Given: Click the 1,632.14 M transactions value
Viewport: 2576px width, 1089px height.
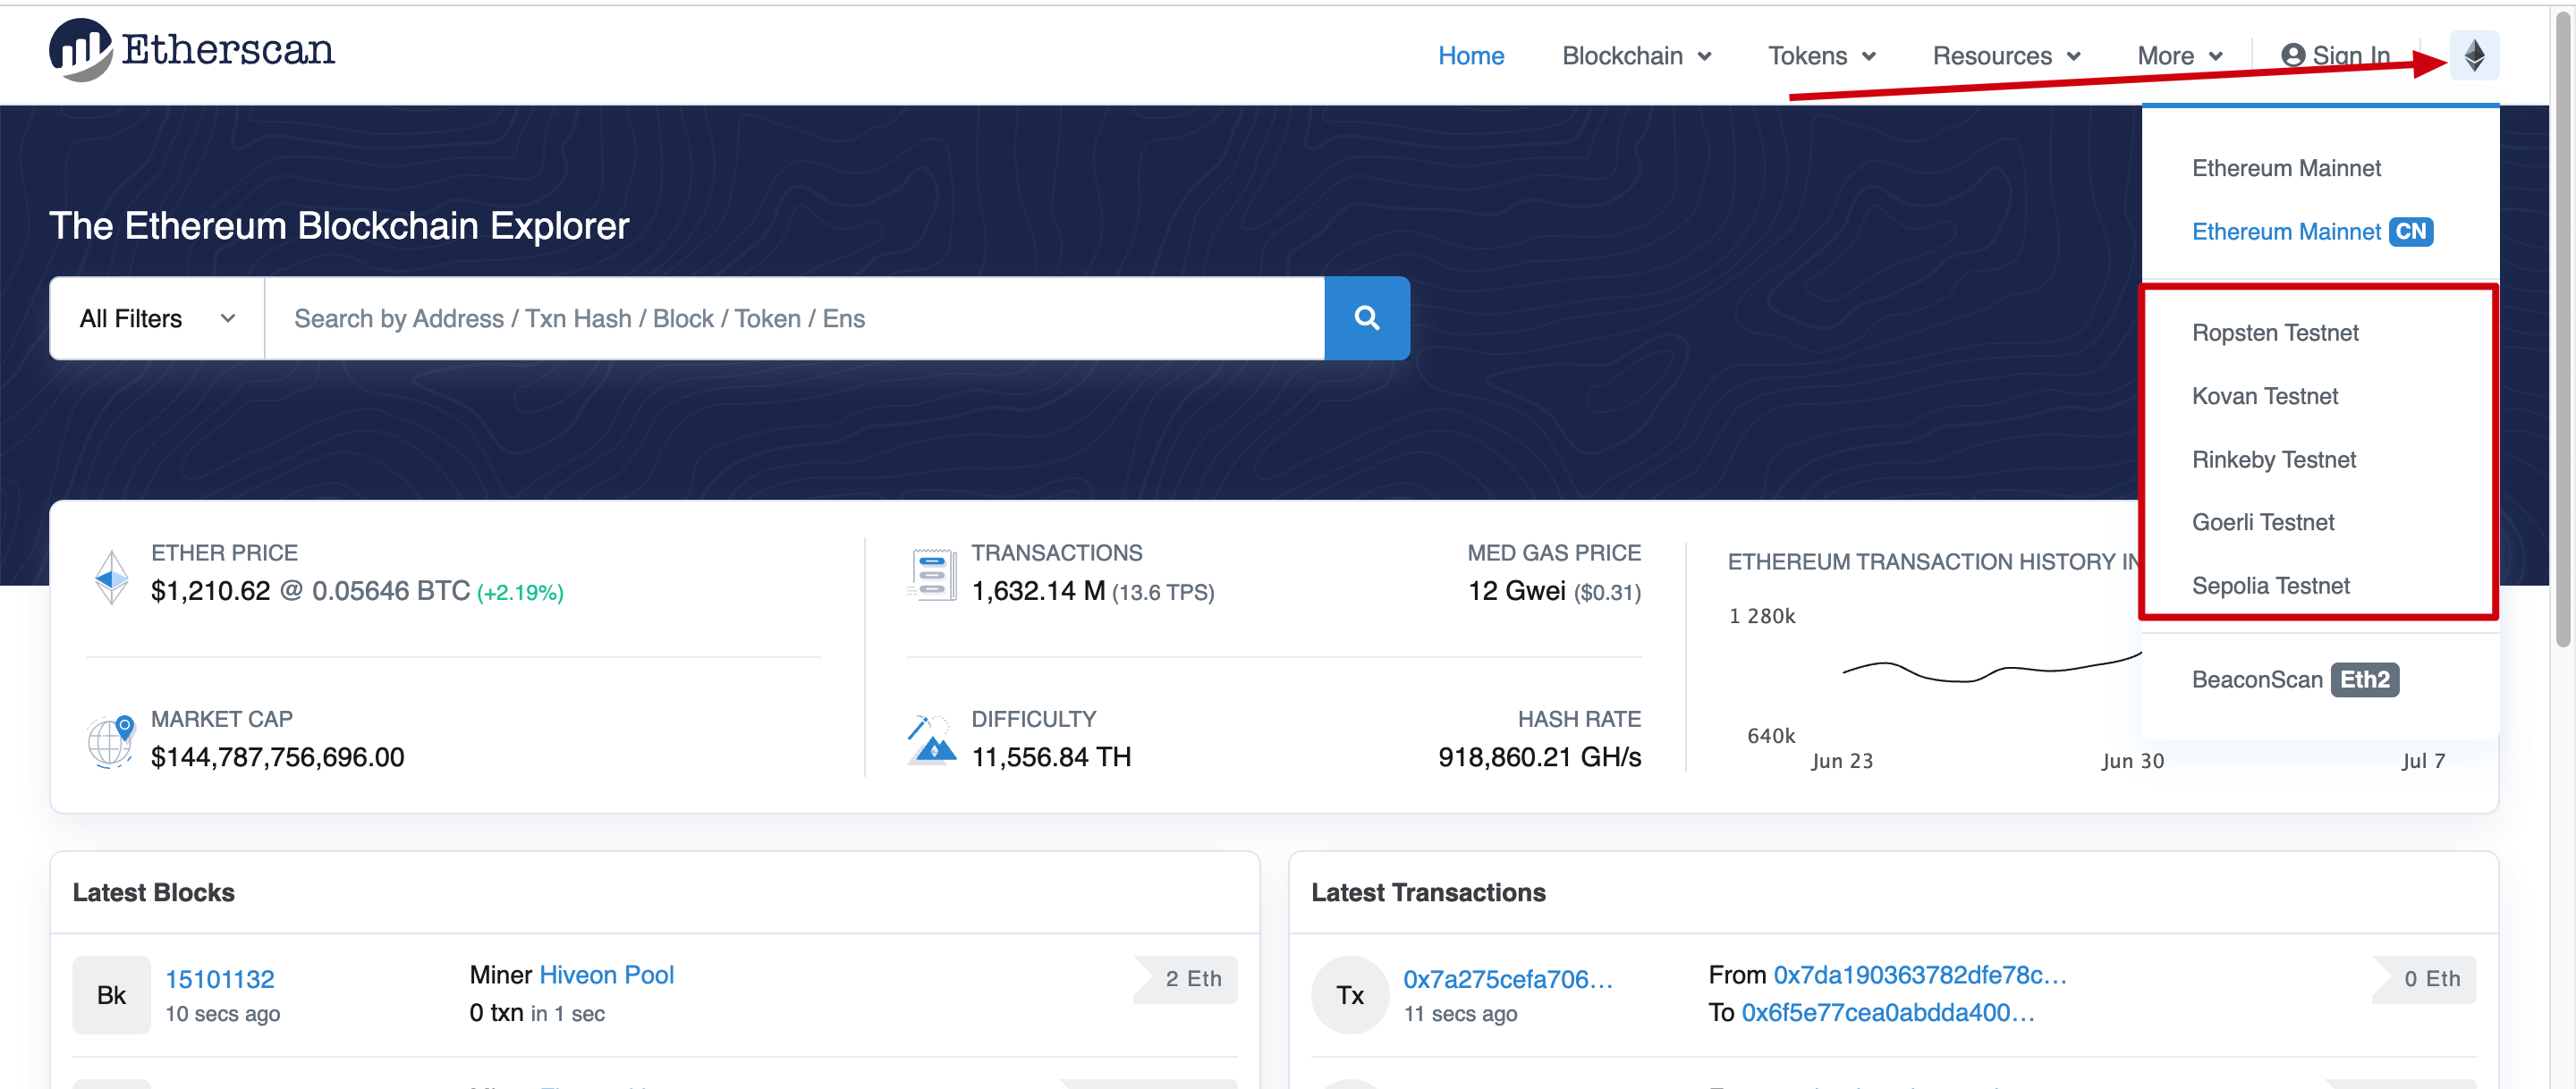Looking at the screenshot, I should (1038, 591).
